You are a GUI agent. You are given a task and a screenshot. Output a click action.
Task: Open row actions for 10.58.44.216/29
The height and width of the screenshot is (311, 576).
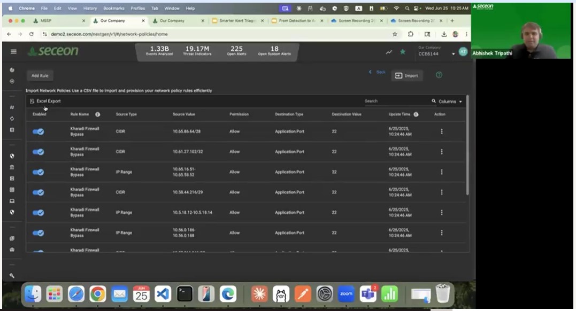tap(442, 192)
